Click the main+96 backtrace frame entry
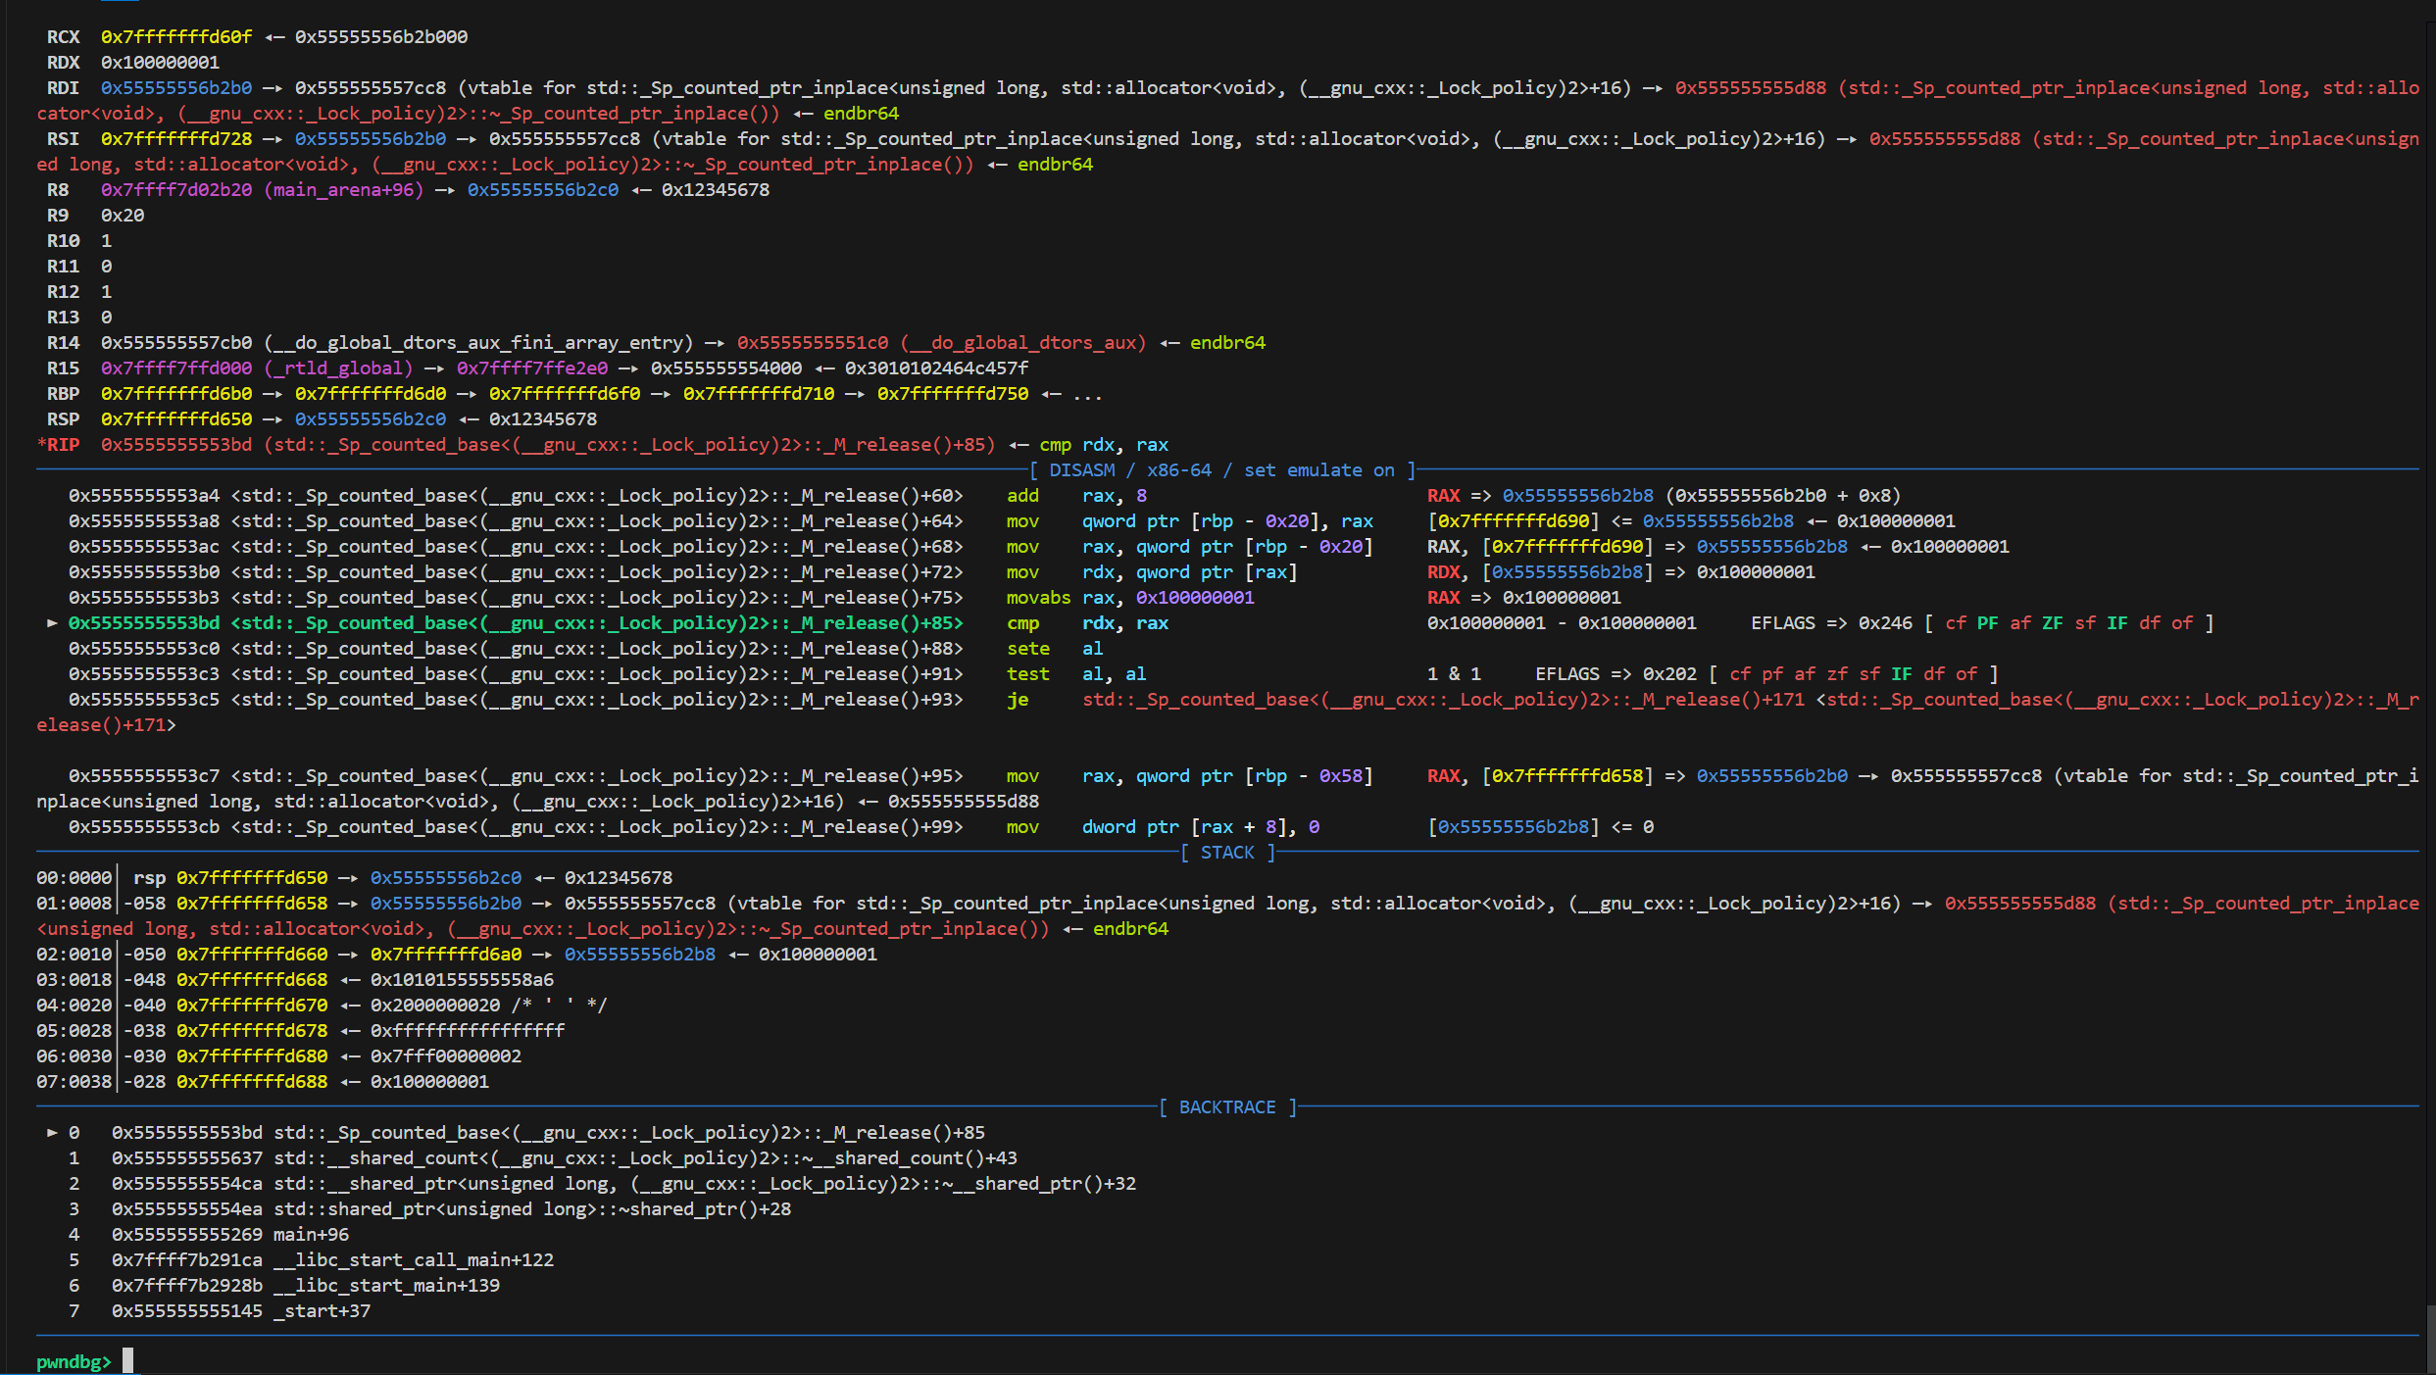 [310, 1235]
